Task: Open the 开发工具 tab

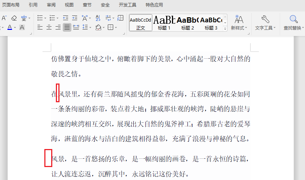Action: pyautogui.click(x=127, y=5)
